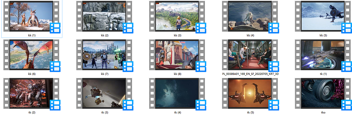The height and width of the screenshot is (117, 352).
Task: Click the file name tk (2)
Action: tap(32, 112)
